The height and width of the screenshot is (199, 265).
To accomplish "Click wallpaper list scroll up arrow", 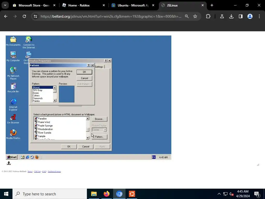I will pos(87,118).
